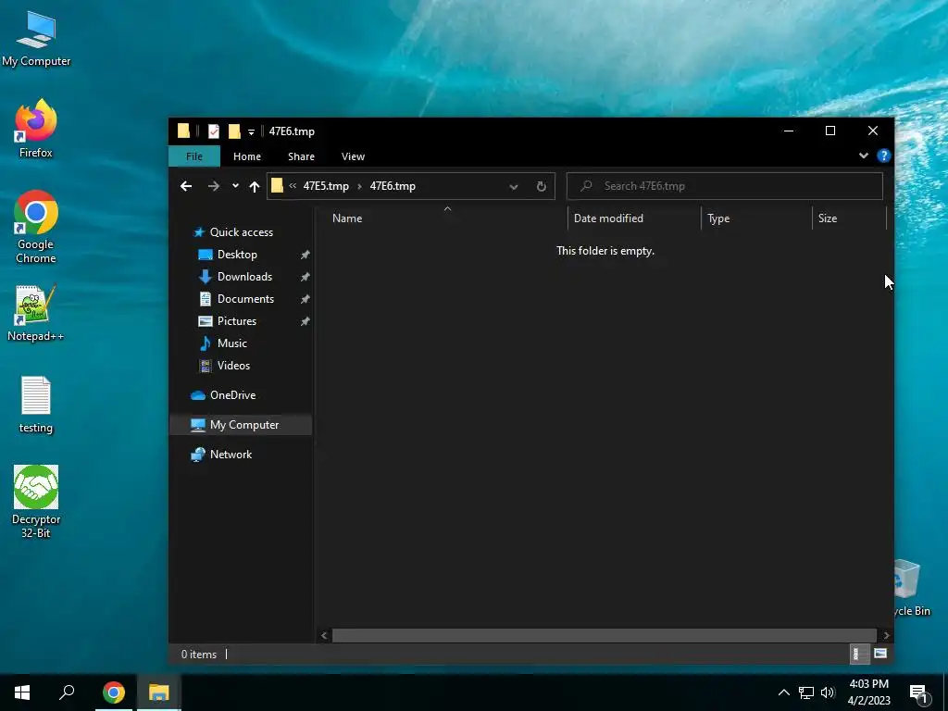Select OneDrive in the navigation pane

tap(232, 394)
